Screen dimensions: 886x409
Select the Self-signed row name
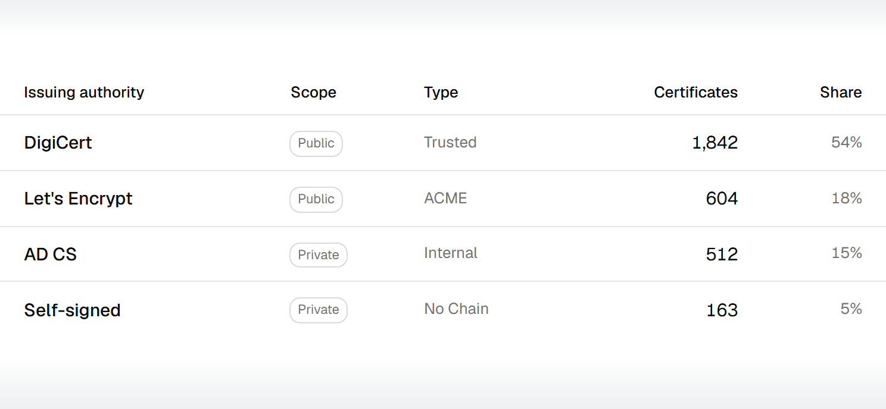click(72, 310)
